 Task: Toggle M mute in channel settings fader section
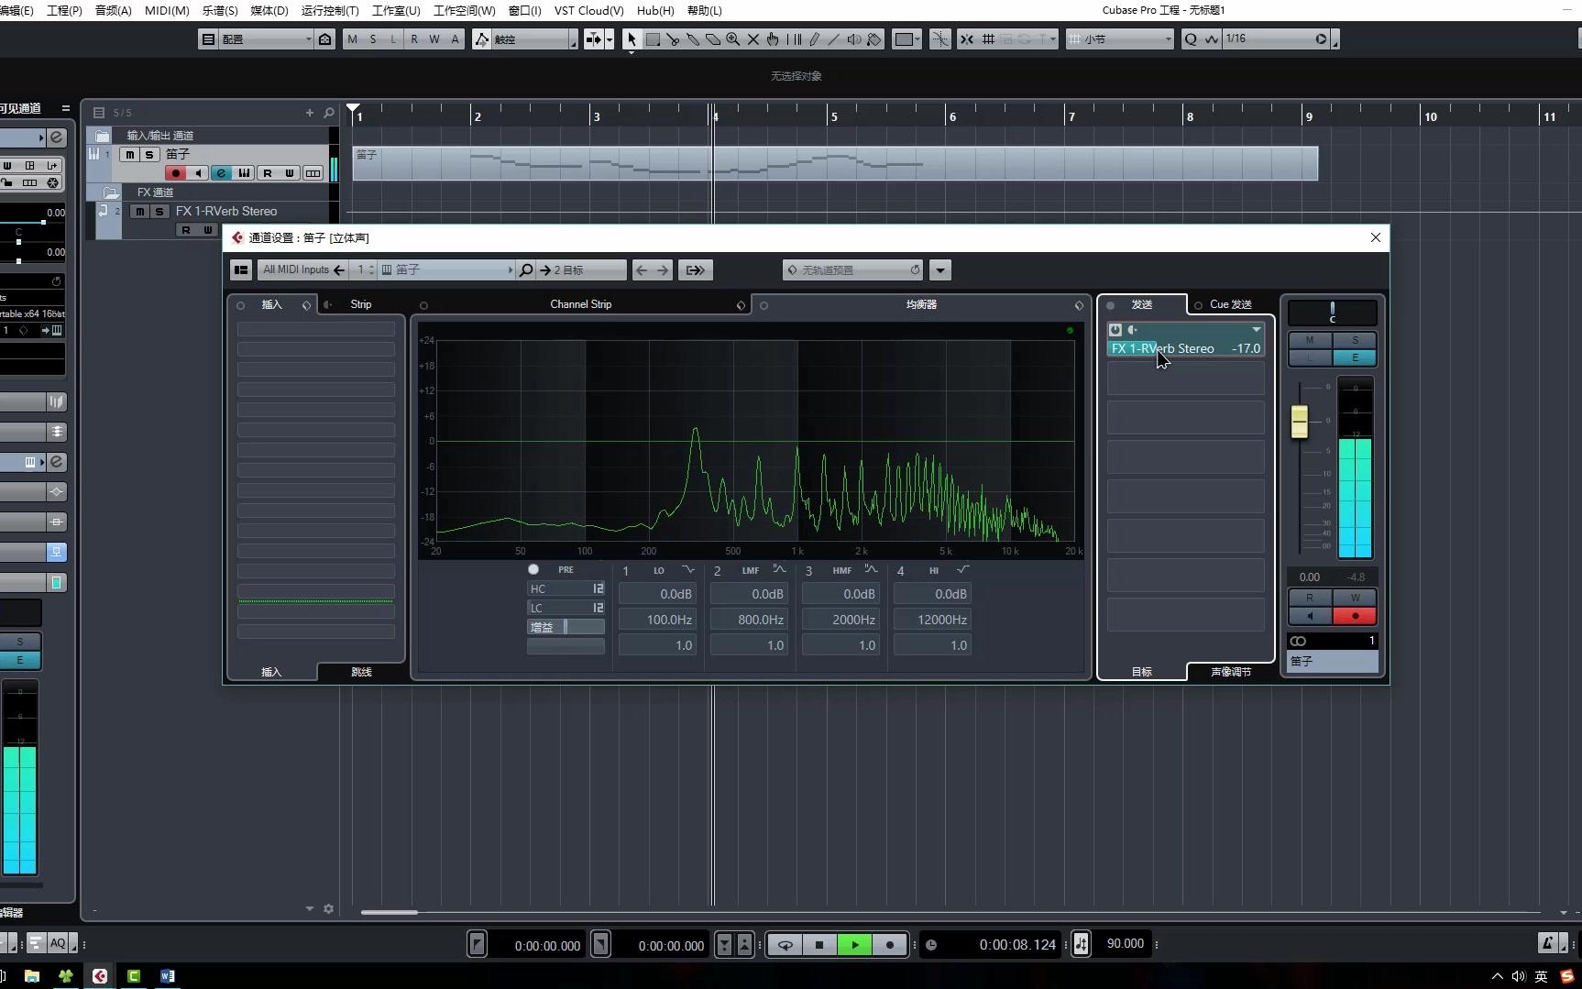(x=1310, y=340)
